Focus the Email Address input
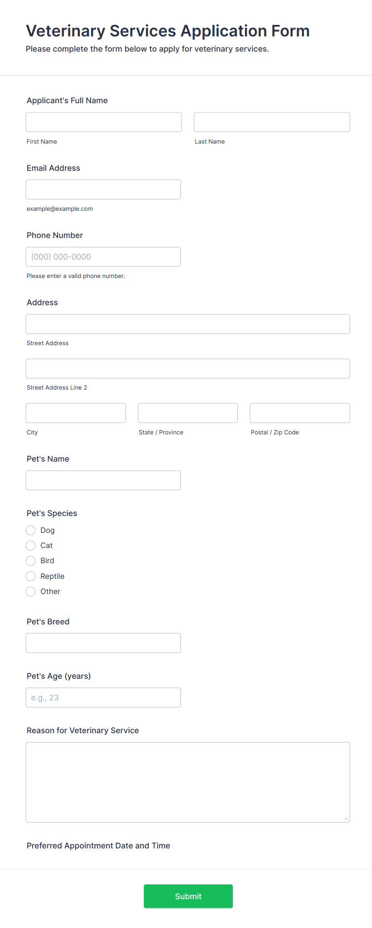The height and width of the screenshot is (928, 372). tap(103, 189)
